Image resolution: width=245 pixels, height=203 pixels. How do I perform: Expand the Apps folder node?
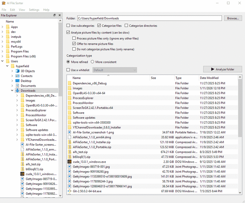2,27
